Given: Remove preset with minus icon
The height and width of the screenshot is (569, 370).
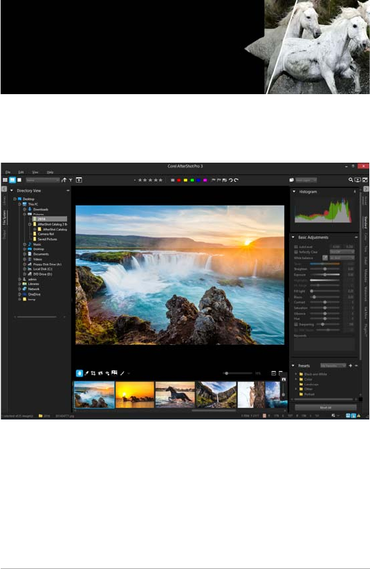Looking at the screenshot, I should click(357, 365).
